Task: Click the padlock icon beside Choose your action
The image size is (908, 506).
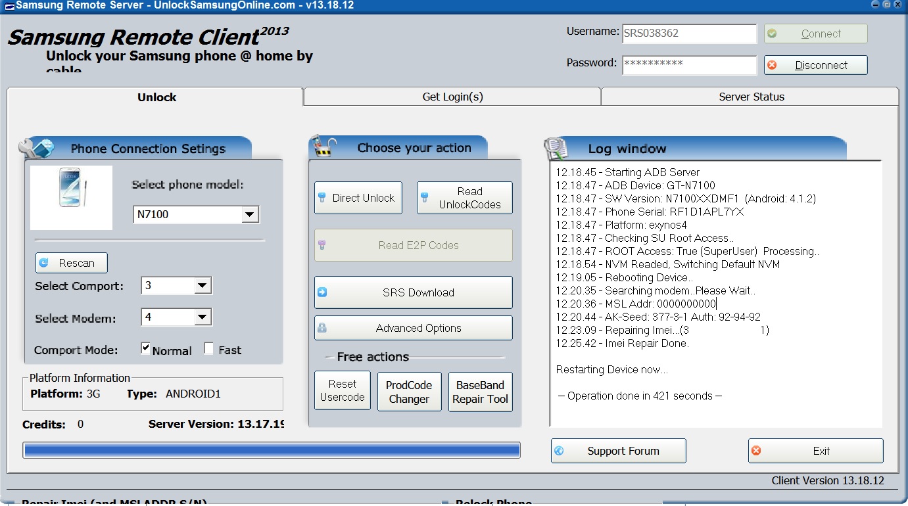Action: point(323,146)
